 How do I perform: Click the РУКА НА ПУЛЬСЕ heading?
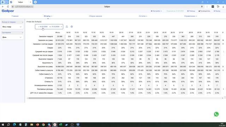pos(34,22)
